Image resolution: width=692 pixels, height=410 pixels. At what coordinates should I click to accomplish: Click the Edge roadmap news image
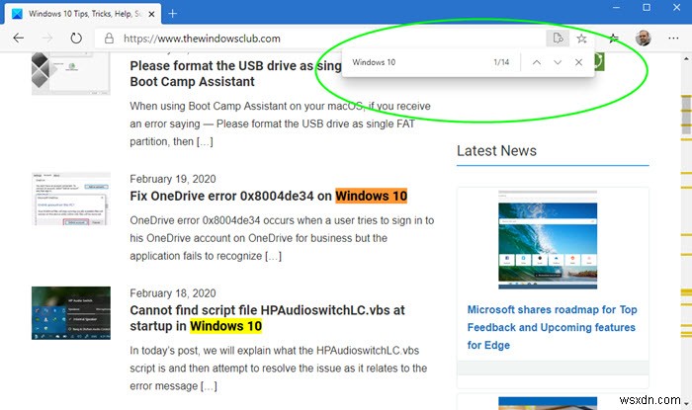[x=548, y=240]
